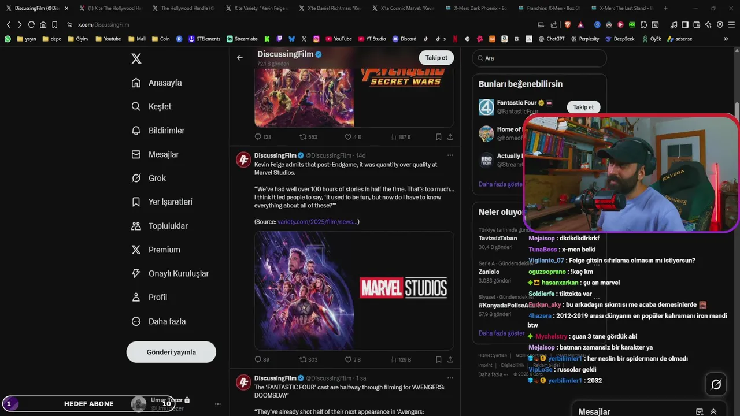Open Grok from the sidebar
Image resolution: width=740 pixels, height=416 pixels.
(x=149, y=178)
